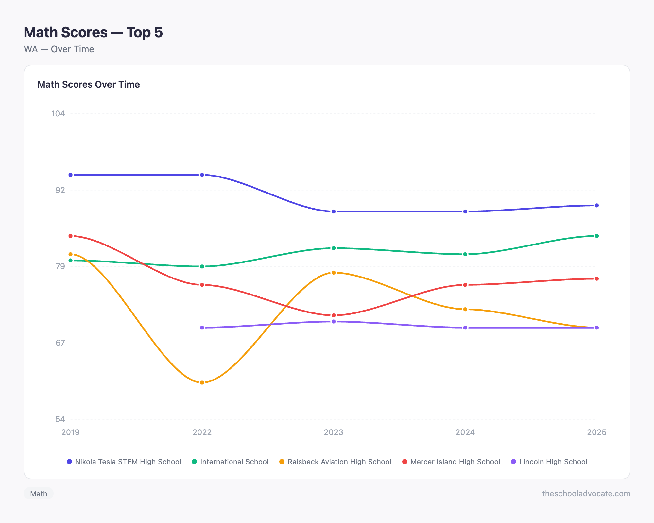654x523 pixels.
Task: Click Nikola Tesla 2025 data point
Action: 597,205
